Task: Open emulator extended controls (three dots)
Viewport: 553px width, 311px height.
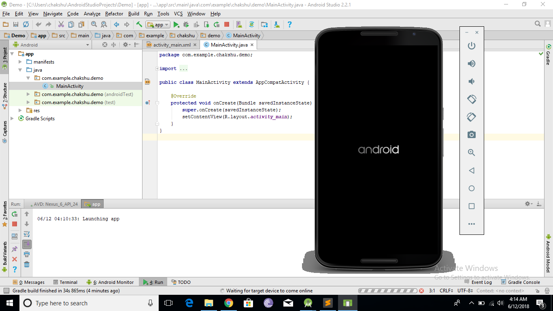Action: pos(471,224)
